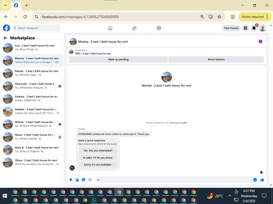The image size is (273, 204).
Task: Click the Search Facebook field
Action: tap(37, 28)
